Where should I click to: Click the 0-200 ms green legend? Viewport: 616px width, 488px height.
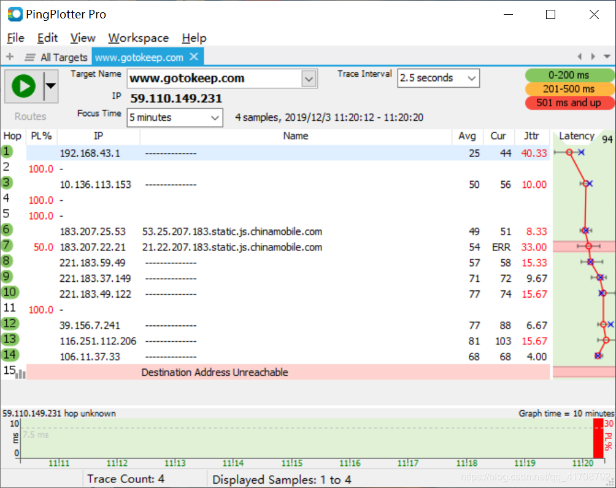[569, 75]
